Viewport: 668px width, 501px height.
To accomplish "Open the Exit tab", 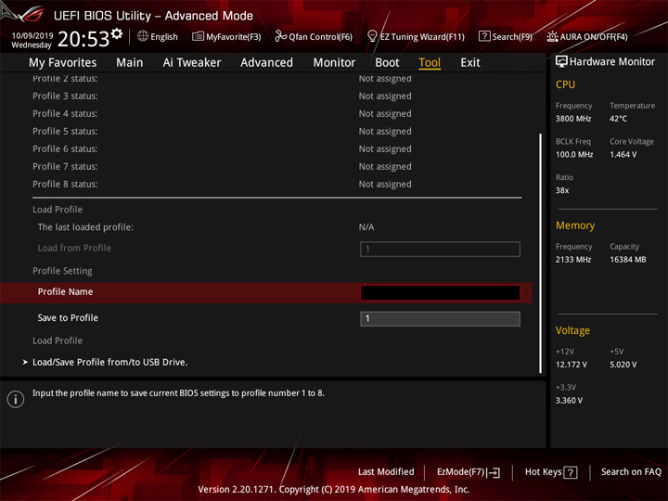I will point(470,63).
